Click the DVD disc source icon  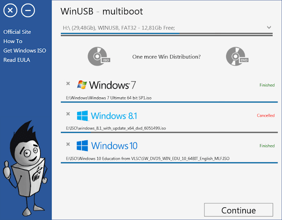coord(237,56)
